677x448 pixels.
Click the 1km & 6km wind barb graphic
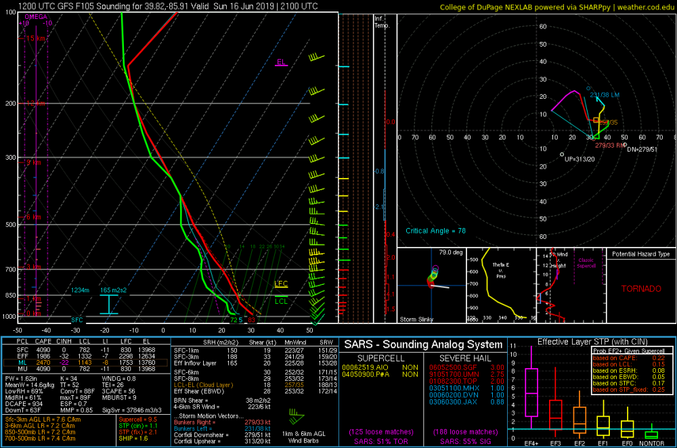(297, 416)
